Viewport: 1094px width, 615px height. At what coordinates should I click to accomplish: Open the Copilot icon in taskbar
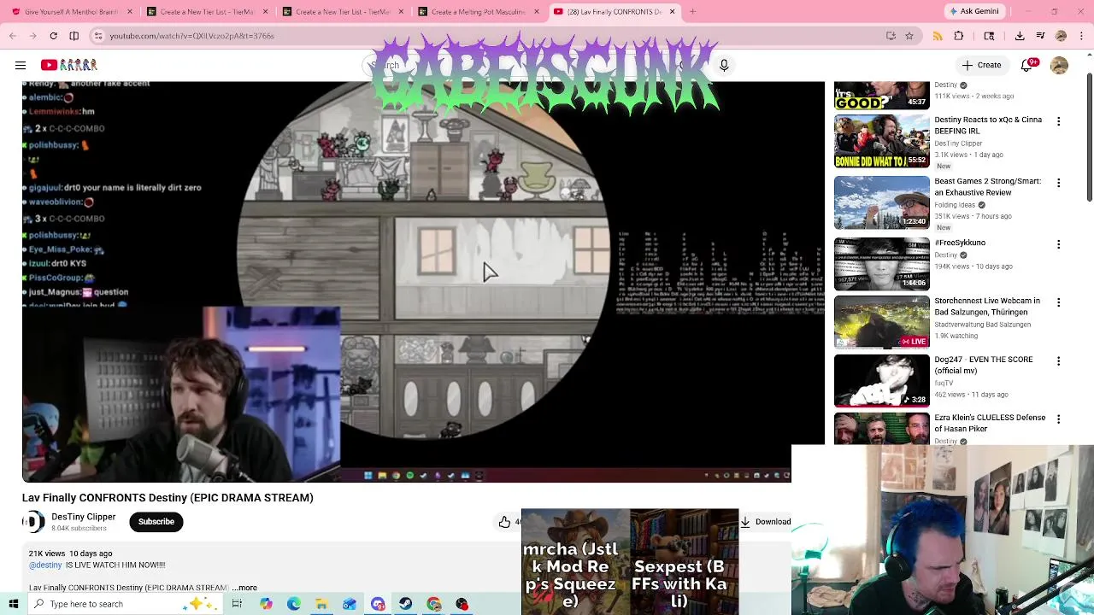pos(266,604)
